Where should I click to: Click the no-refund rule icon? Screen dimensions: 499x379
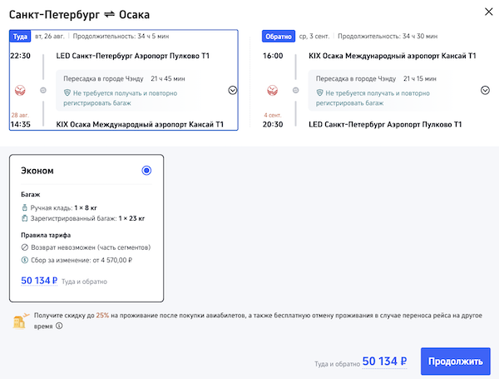pos(24,247)
